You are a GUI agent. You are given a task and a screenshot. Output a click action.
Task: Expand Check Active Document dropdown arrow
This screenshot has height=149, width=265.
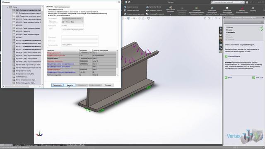coord(171,14)
